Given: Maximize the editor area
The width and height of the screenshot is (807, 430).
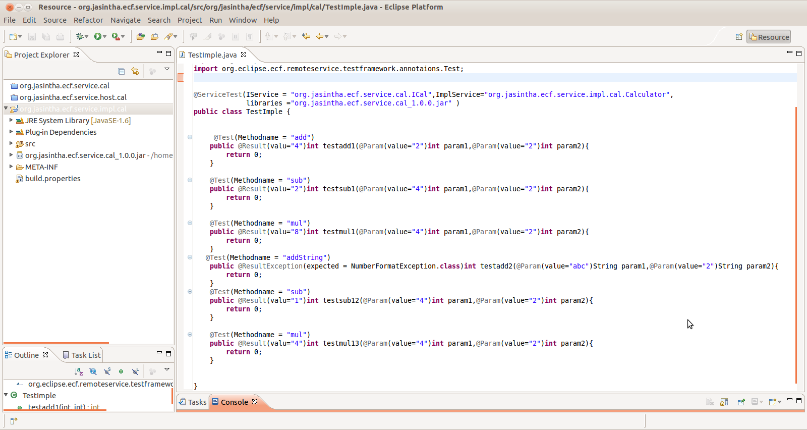Looking at the screenshot, I should [799, 53].
